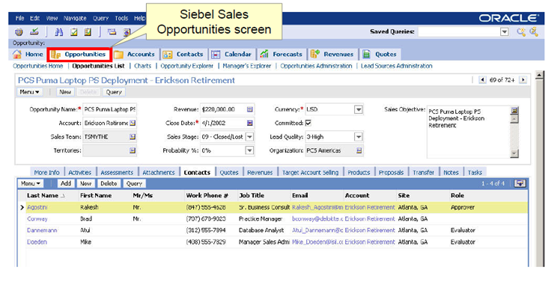Click Delete button in contacts list
Image resolution: width=560 pixels, height=282 pixels.
coord(109,183)
